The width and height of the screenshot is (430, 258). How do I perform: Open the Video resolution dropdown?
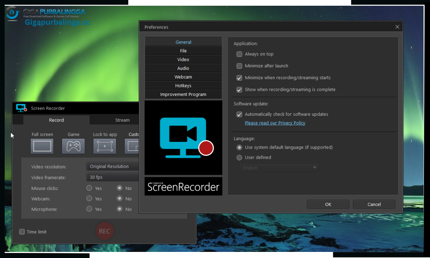[113, 166]
